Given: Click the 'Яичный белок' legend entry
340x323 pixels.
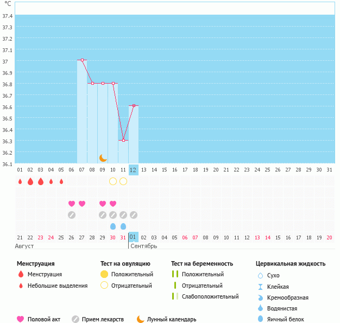Looking at the screenshot, I should click(x=285, y=319).
